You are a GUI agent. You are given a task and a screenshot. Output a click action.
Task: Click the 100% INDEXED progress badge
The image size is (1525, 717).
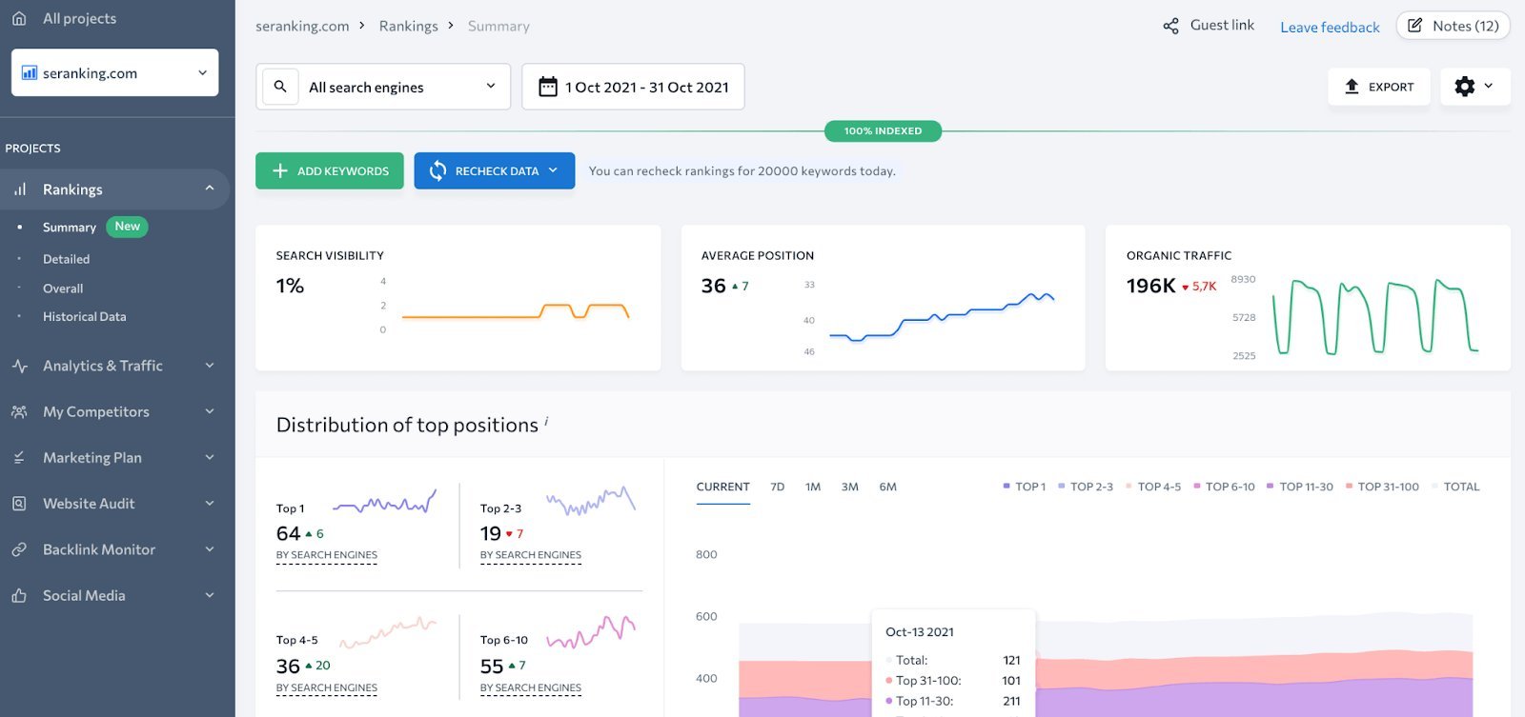(x=883, y=131)
